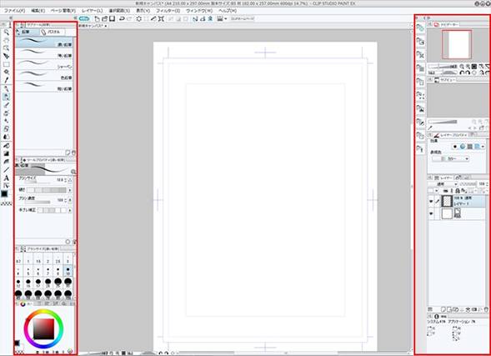Image resolution: width=491 pixels, height=356 pixels.
Task: Click the New file icon
Action: tap(97, 19)
